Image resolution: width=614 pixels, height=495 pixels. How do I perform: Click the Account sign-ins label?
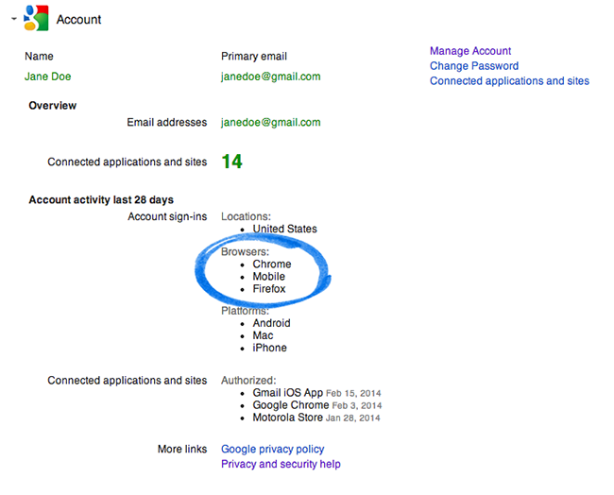[167, 216]
